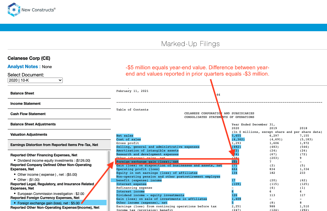This screenshot has height=211, width=327.
Task: Click the highlighted Interest income line
Action: [130, 192]
